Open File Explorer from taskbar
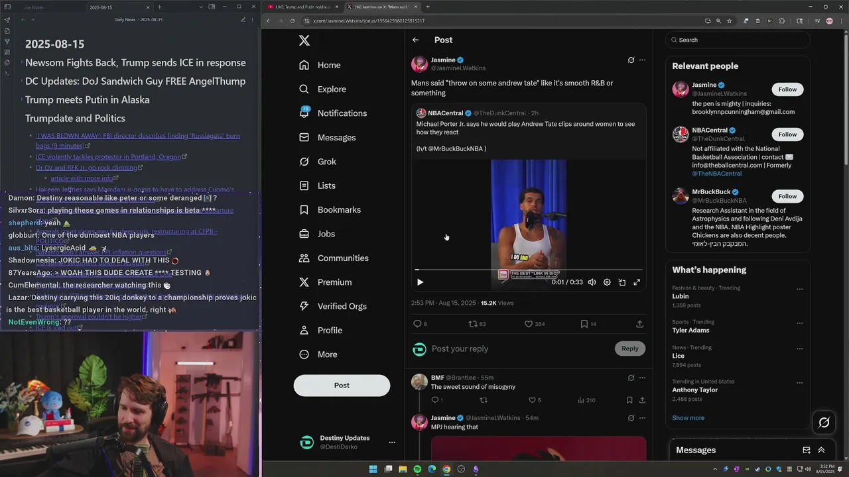The height and width of the screenshot is (477, 849). tap(403, 469)
